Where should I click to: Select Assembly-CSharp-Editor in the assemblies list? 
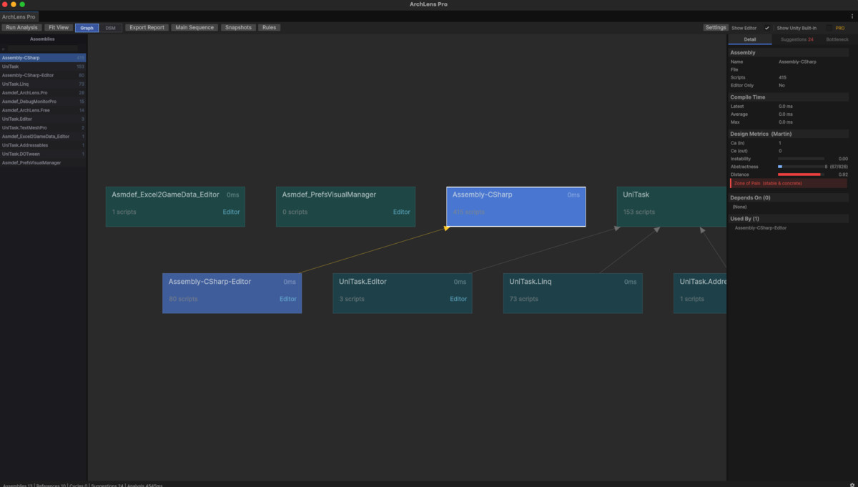point(43,75)
